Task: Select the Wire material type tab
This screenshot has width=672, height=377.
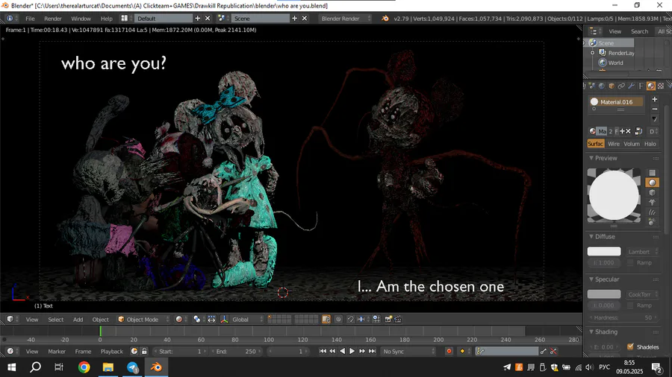Action: point(613,144)
